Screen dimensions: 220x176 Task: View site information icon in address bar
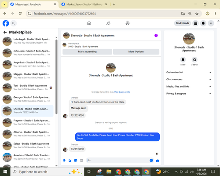coord(29,14)
